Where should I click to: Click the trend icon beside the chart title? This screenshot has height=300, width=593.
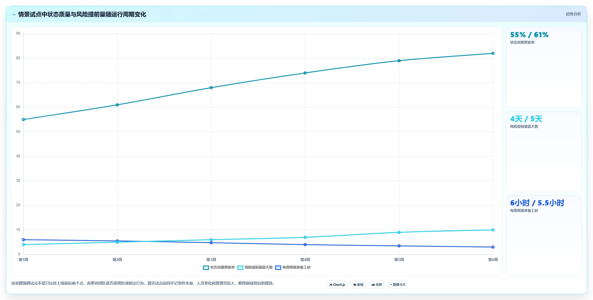click(x=14, y=15)
